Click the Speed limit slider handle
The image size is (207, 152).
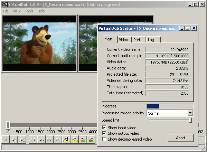click(x=190, y=120)
